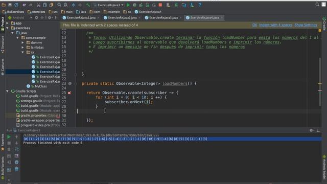Redo using the toolbar redo arrow
327x184 pixels.
(x=31, y=5)
